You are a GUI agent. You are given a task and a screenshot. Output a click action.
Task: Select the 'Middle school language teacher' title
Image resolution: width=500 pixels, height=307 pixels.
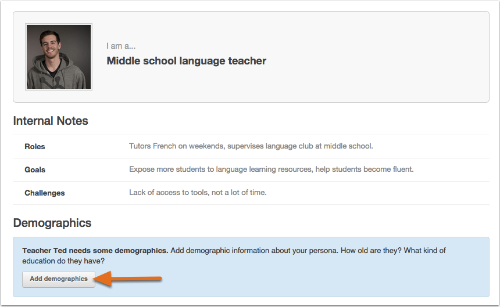coord(186,61)
